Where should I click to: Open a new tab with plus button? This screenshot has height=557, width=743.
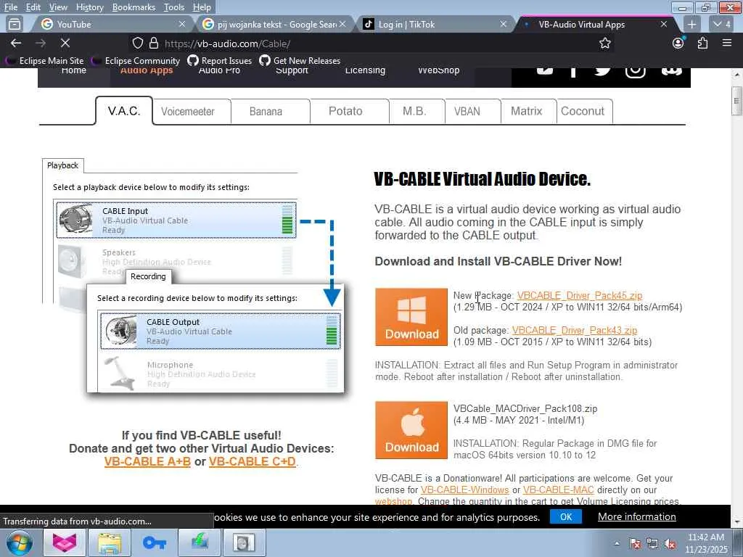[691, 24]
